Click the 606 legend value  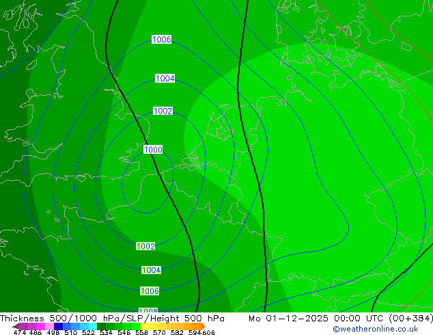(x=208, y=332)
